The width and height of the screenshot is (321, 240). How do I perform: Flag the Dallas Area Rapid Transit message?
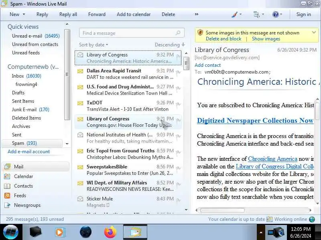[x=178, y=72]
